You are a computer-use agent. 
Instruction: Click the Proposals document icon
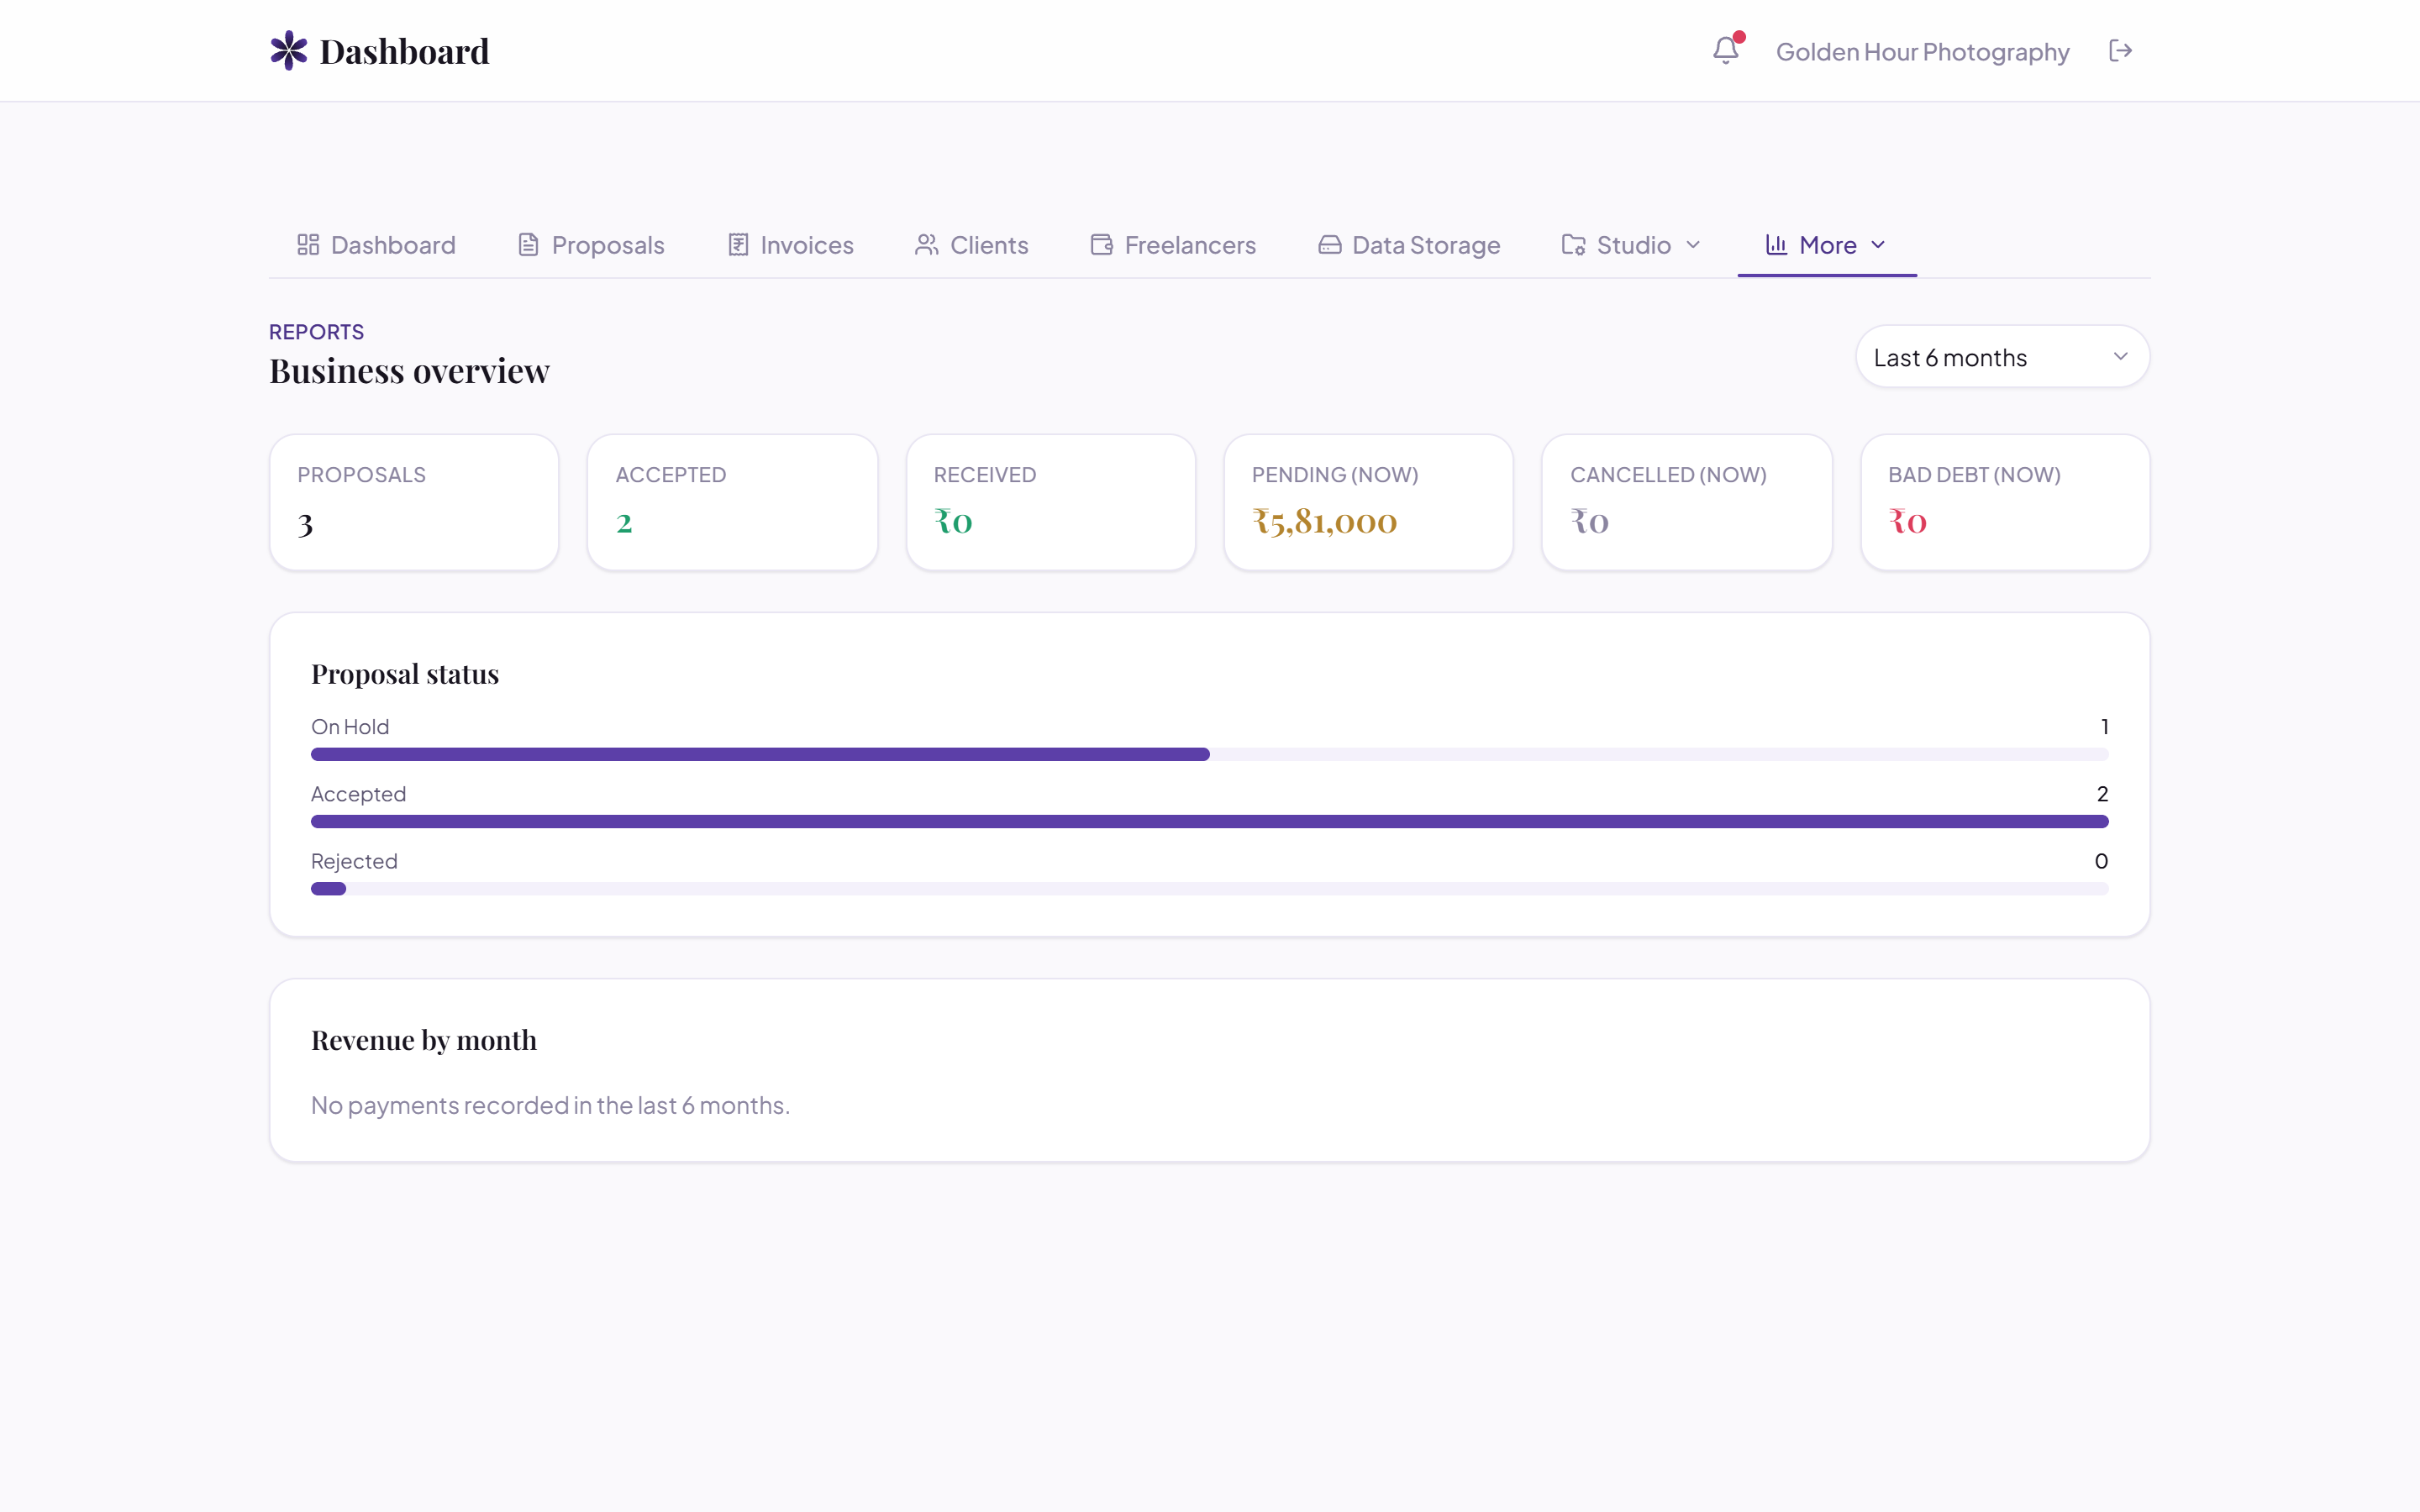click(x=528, y=245)
